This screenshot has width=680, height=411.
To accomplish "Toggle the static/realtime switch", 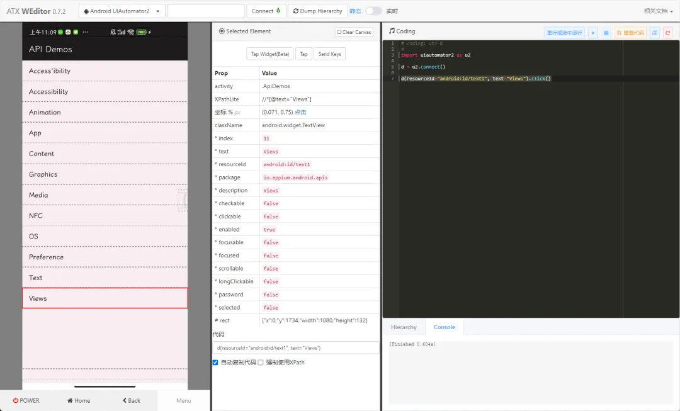I will [373, 11].
